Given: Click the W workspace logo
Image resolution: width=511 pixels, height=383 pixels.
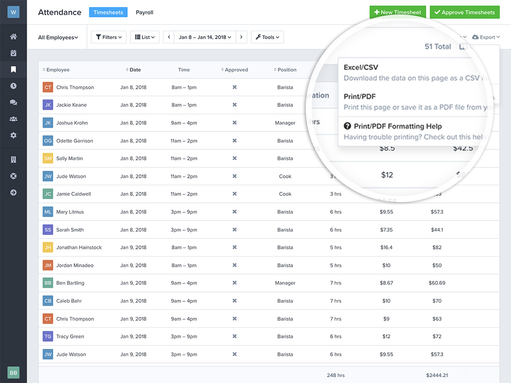Looking at the screenshot, I should coord(13,12).
